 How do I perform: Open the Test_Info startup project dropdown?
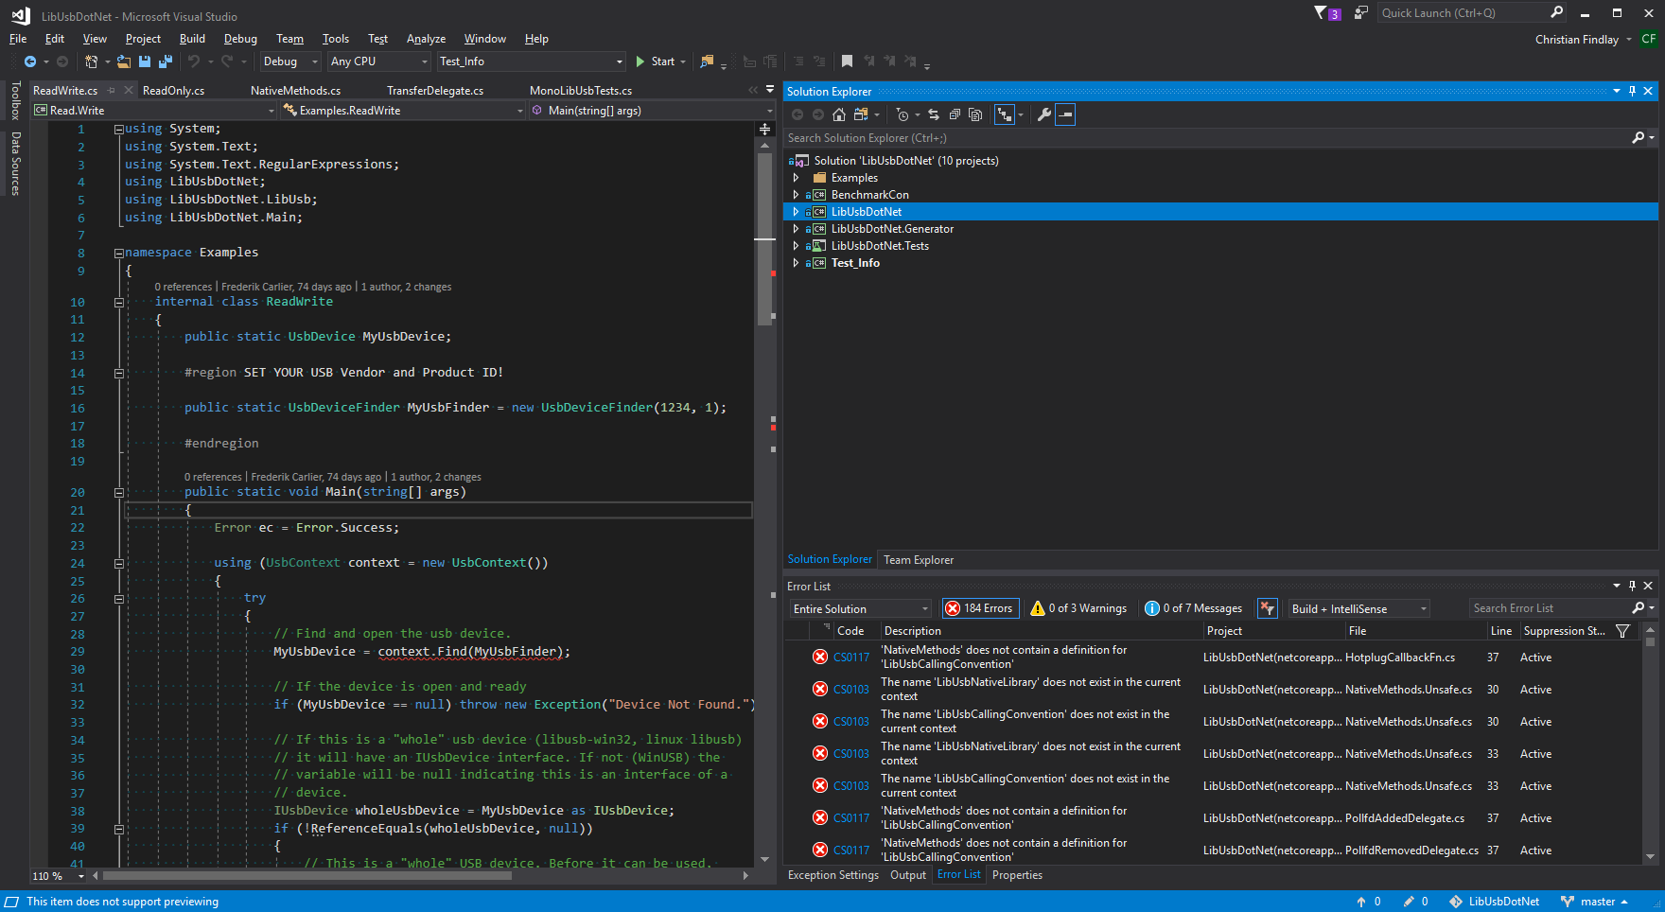click(x=532, y=61)
